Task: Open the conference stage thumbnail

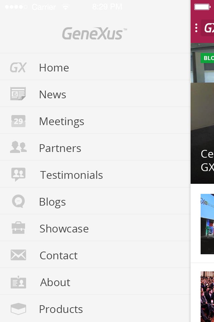Action: [207, 224]
